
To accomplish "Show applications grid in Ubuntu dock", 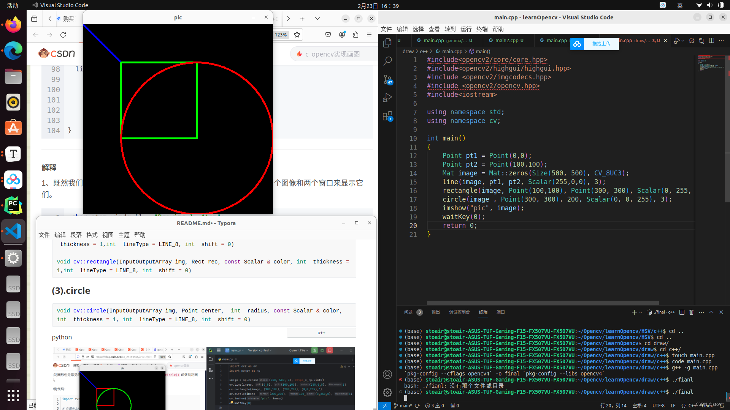I will tap(13, 395).
